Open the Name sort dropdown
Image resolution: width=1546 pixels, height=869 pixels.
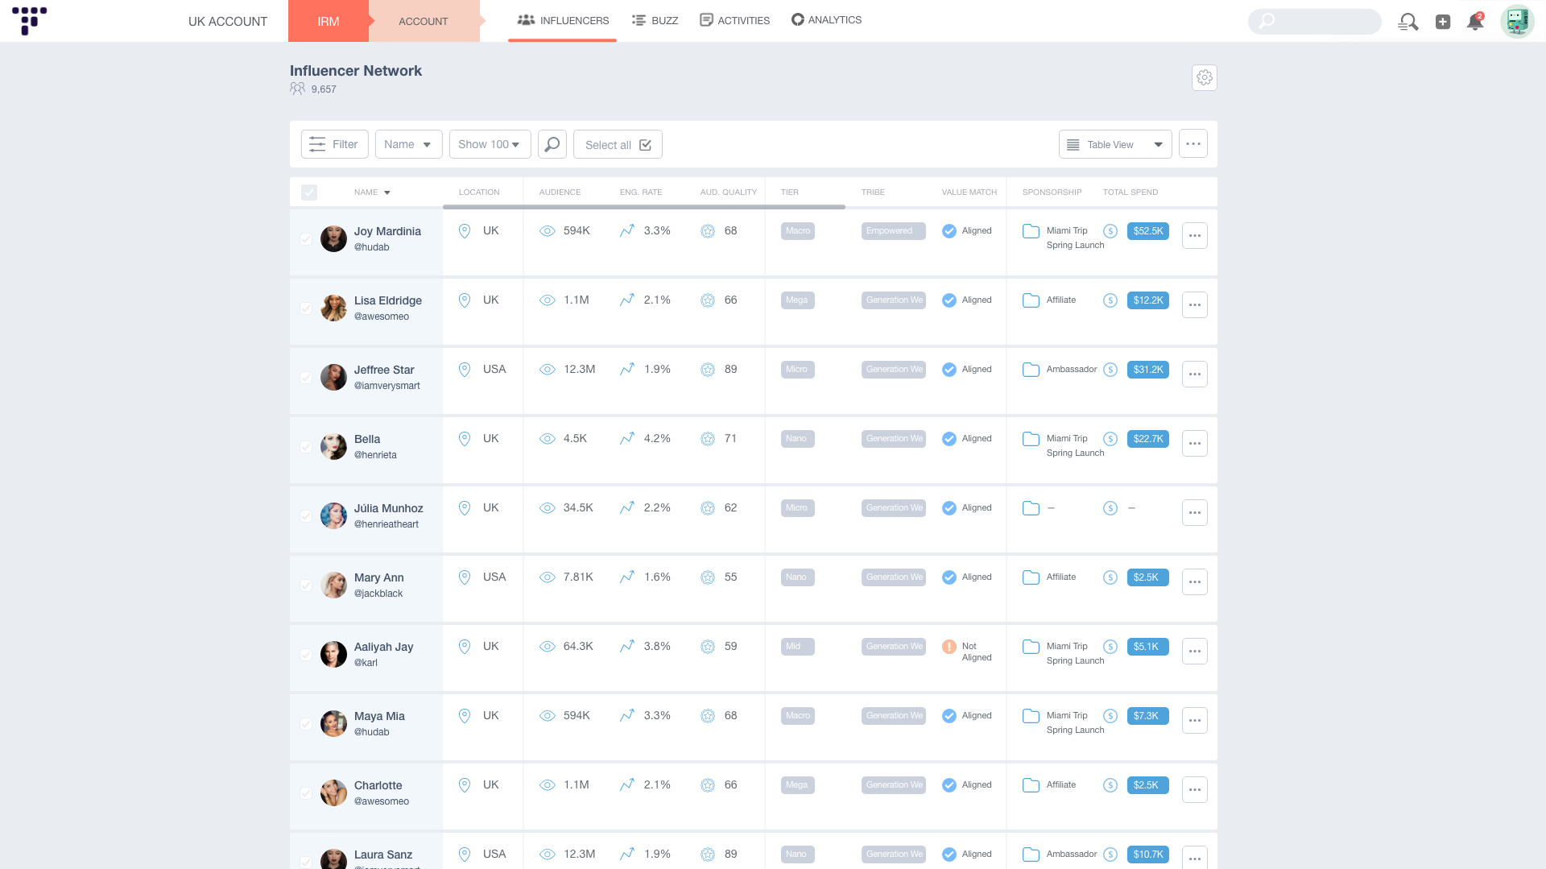pos(409,144)
